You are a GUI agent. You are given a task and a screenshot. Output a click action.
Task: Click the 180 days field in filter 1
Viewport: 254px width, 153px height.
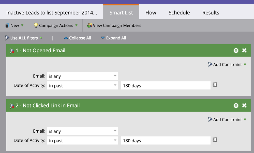[x=165, y=86]
